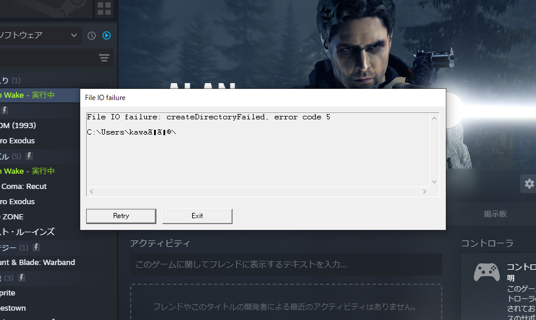The image size is (536, 320).
Task: Click the lightning icon beside the (3) category
Action: point(22,278)
